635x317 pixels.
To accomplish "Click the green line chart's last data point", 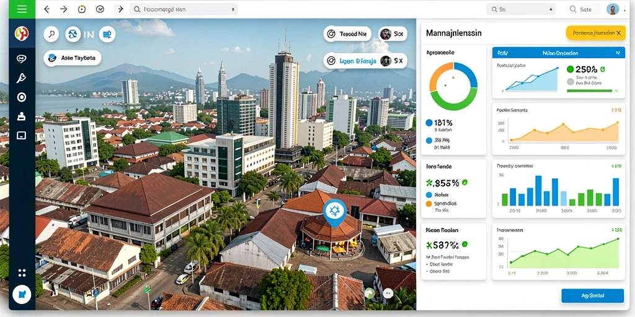I will [x=618, y=240].
